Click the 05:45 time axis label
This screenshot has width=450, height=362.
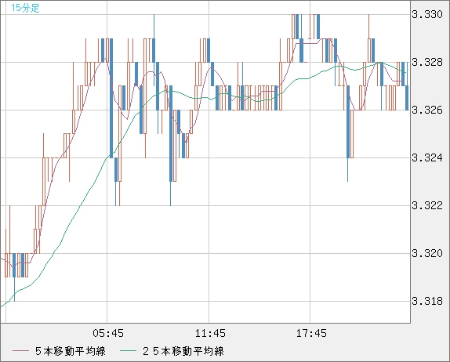[108, 333]
